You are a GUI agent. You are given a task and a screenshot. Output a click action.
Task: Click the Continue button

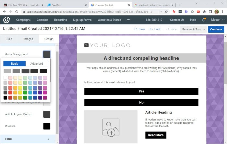216,29
